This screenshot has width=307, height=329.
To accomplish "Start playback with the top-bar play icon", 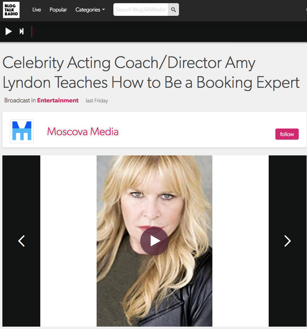I will tap(8, 32).
